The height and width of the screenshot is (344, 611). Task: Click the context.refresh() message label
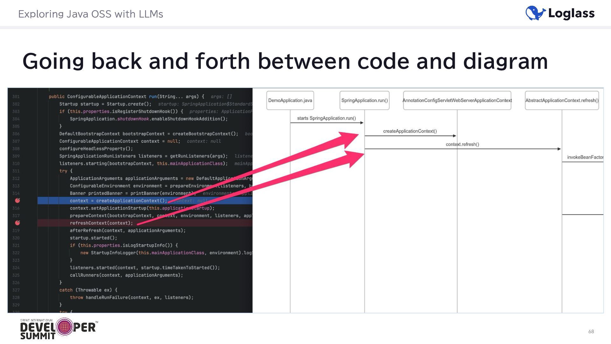pos(462,144)
